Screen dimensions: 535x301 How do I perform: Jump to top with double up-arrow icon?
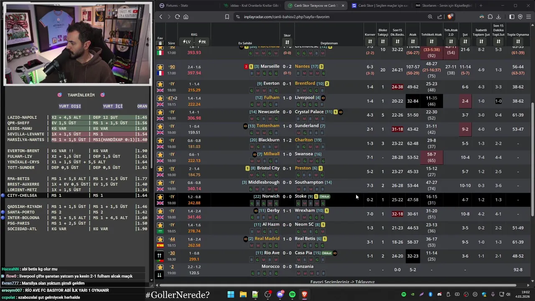159,255
